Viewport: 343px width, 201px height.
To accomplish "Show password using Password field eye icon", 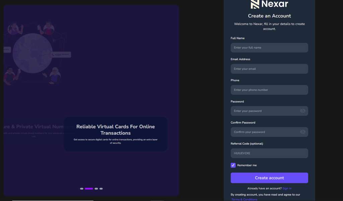I will pyautogui.click(x=302, y=111).
